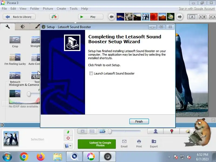Open Windows Start menu
This screenshot has height=162, width=216.
click(x=7, y=157)
